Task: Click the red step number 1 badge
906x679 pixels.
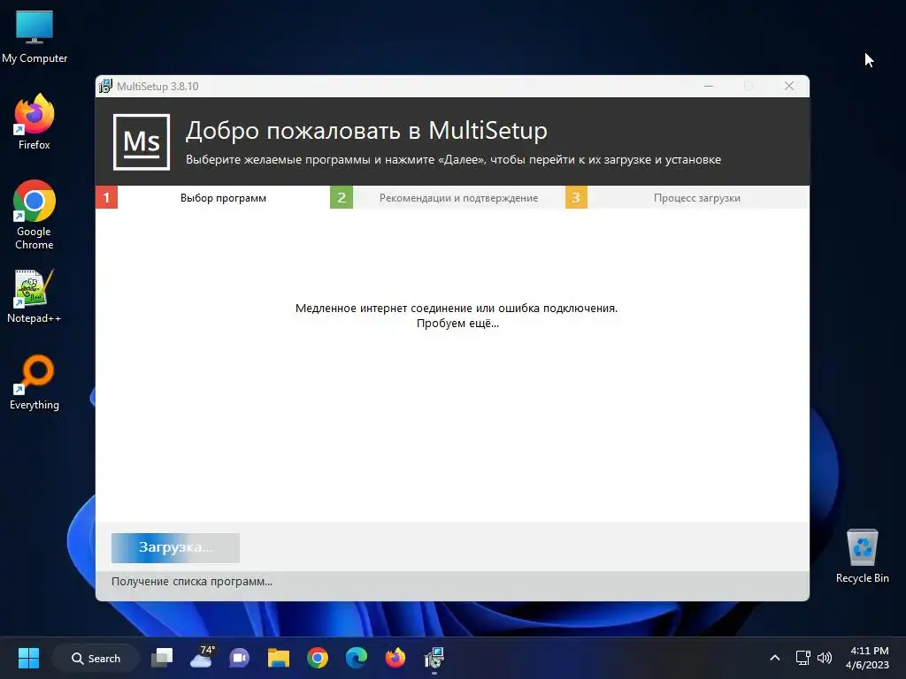Action: coord(106,197)
